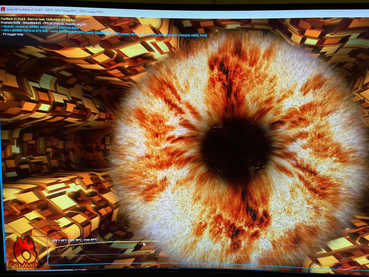This screenshot has height=277, width=369.
Task: Click the 'Frames:10206' stats line
Action: pyautogui.click(x=44, y=24)
